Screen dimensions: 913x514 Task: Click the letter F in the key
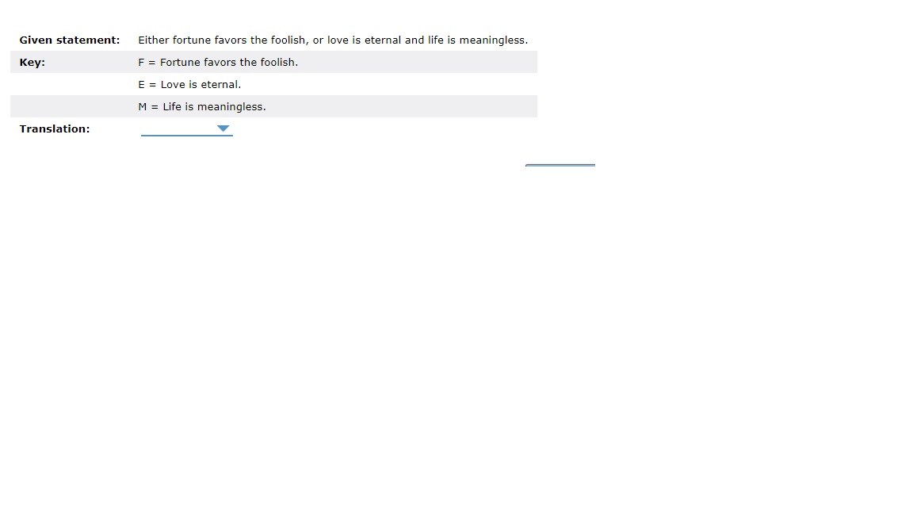[141, 63]
